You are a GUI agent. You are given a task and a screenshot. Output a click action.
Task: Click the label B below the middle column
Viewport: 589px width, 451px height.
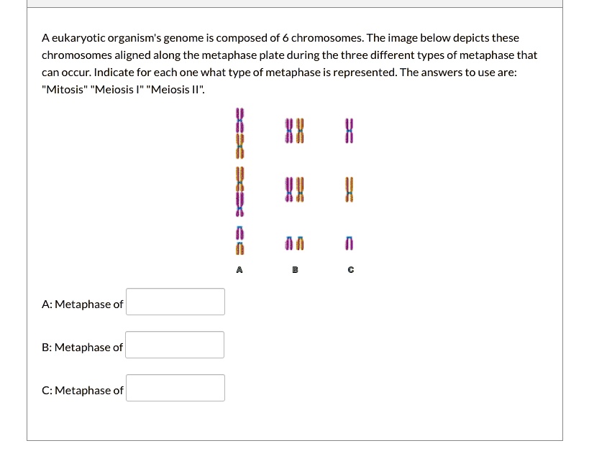click(294, 269)
